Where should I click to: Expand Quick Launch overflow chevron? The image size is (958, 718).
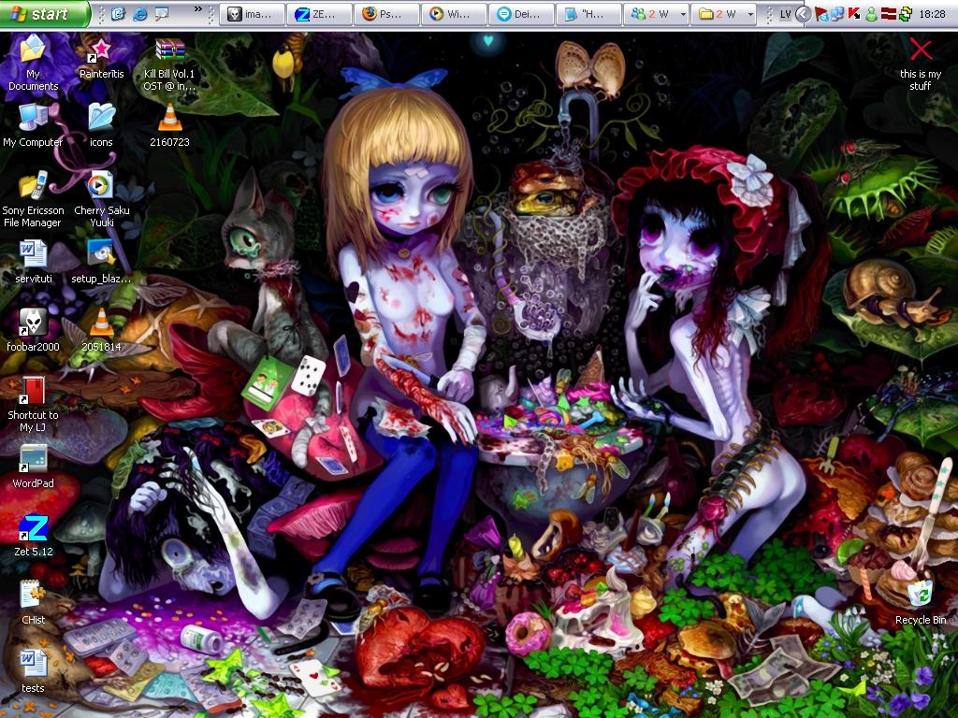tap(198, 9)
